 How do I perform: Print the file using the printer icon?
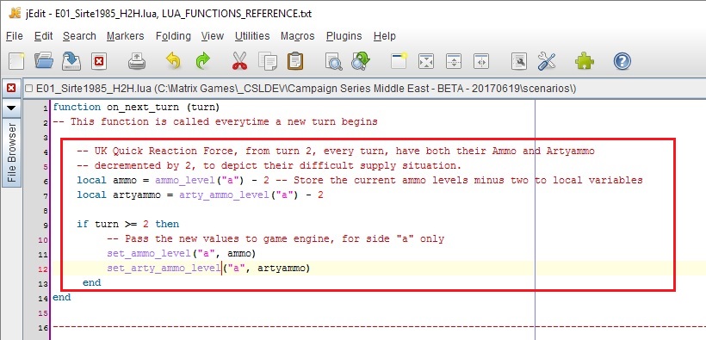136,61
